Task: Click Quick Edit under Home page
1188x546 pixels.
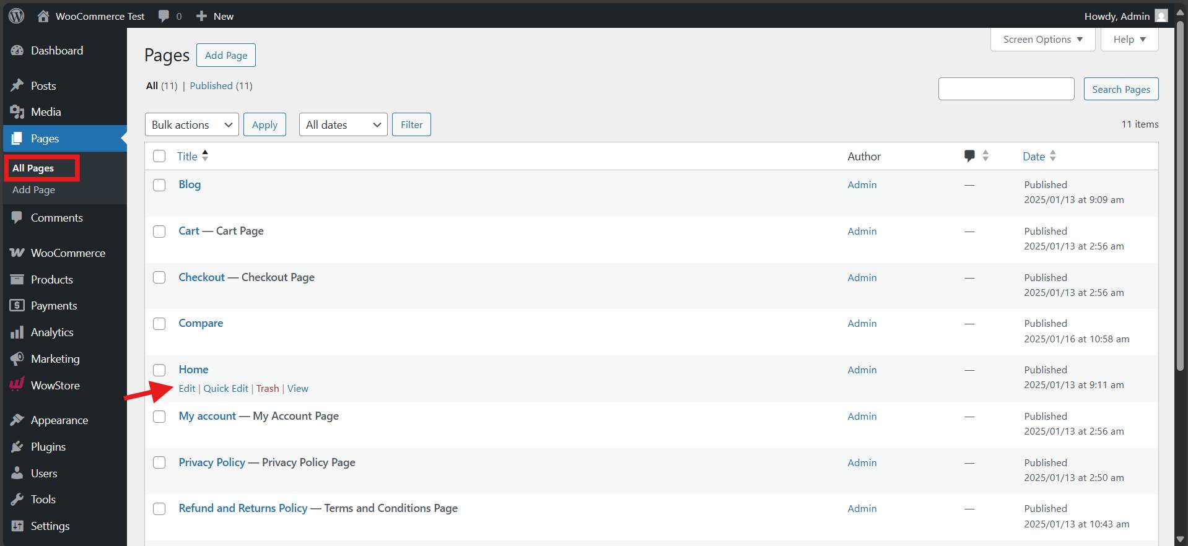Action: pyautogui.click(x=226, y=389)
